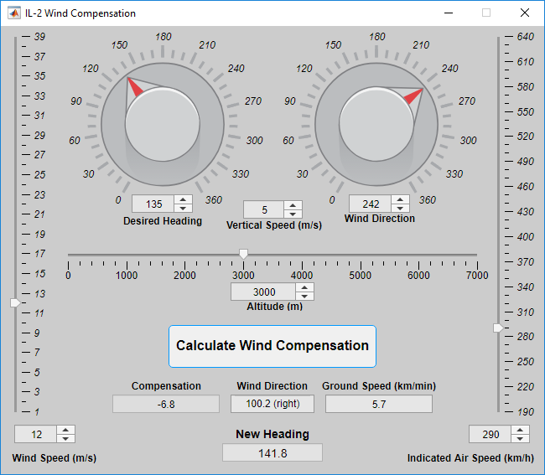Click the Indicated Air Speed slider thumb
Viewport: 545px width, 475px height.
tap(498, 328)
